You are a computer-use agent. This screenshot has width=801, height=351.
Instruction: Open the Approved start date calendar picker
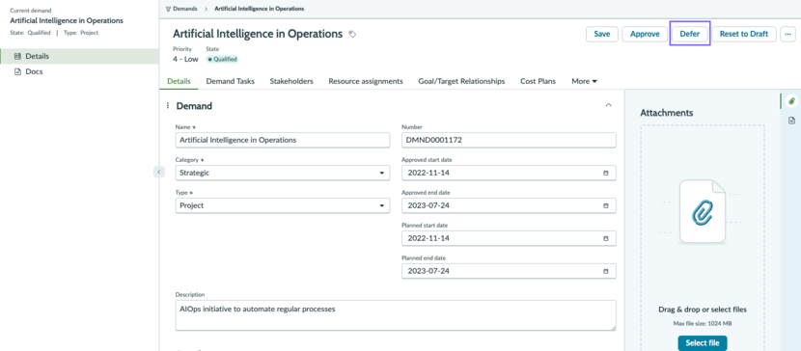(x=606, y=173)
